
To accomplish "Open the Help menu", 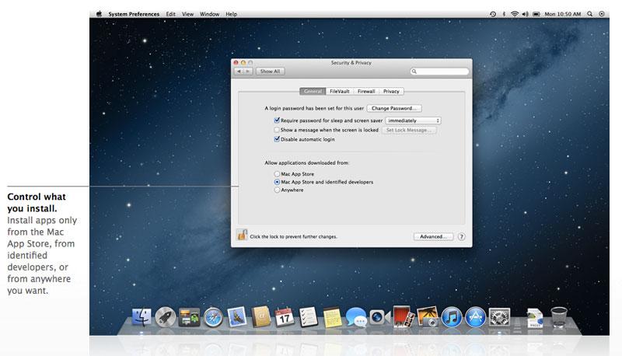I will (x=231, y=14).
